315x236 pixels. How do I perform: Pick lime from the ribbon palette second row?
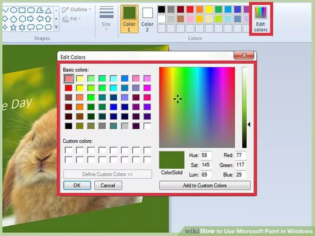[x=218, y=19]
